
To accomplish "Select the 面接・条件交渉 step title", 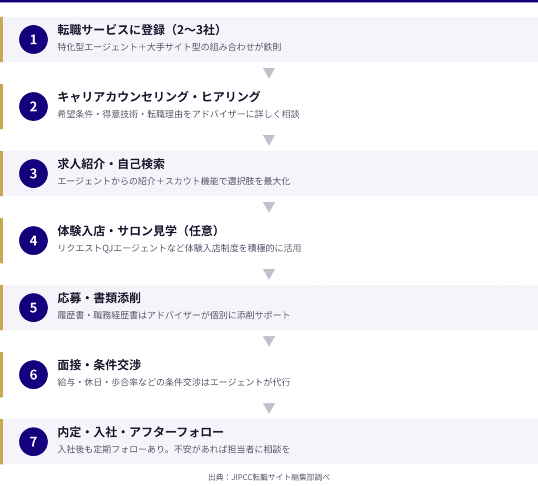I will point(99,365).
